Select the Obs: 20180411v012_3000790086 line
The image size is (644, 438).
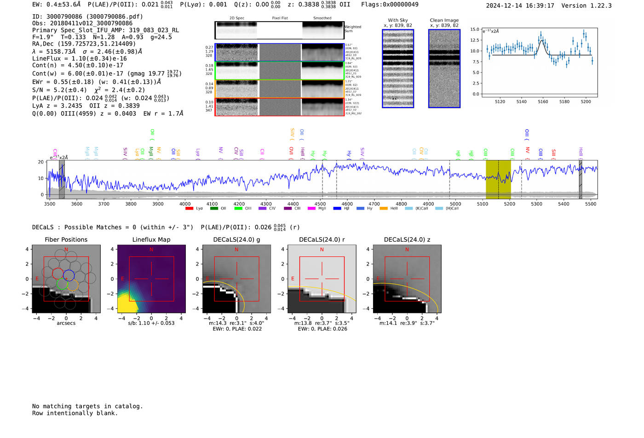point(82,23)
